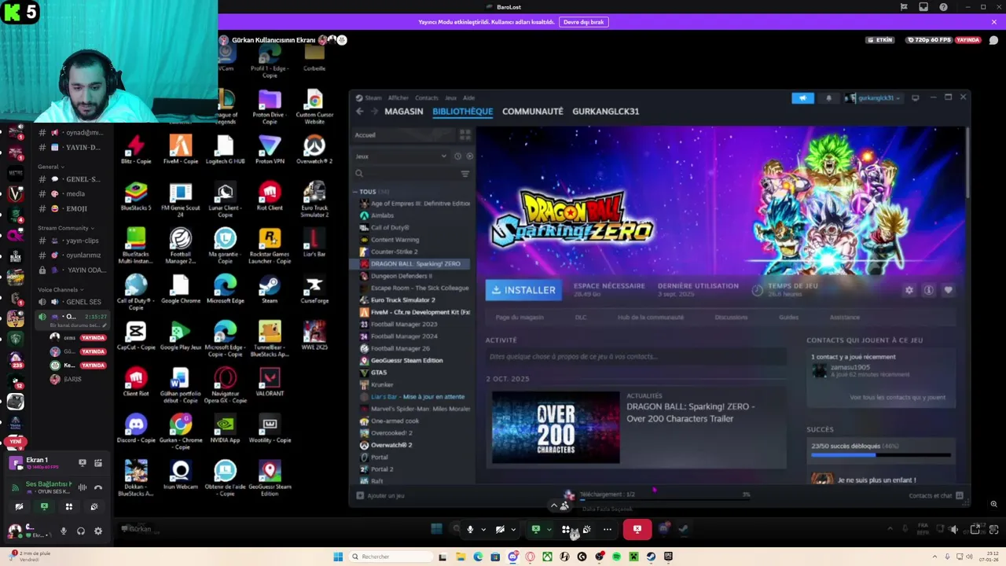Viewport: 1006px width, 566px height.
Task: Open GURKANGLCK31 profile tab
Action: click(606, 112)
